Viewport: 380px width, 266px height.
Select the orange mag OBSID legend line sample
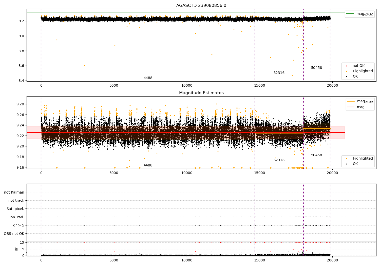pyautogui.click(x=351, y=101)
